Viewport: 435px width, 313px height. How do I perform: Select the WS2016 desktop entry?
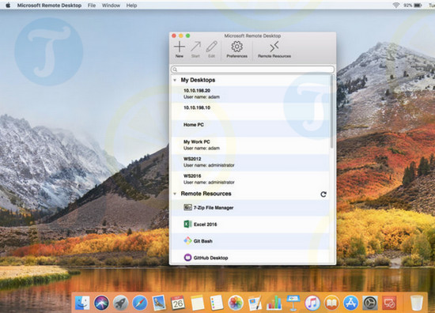point(250,179)
